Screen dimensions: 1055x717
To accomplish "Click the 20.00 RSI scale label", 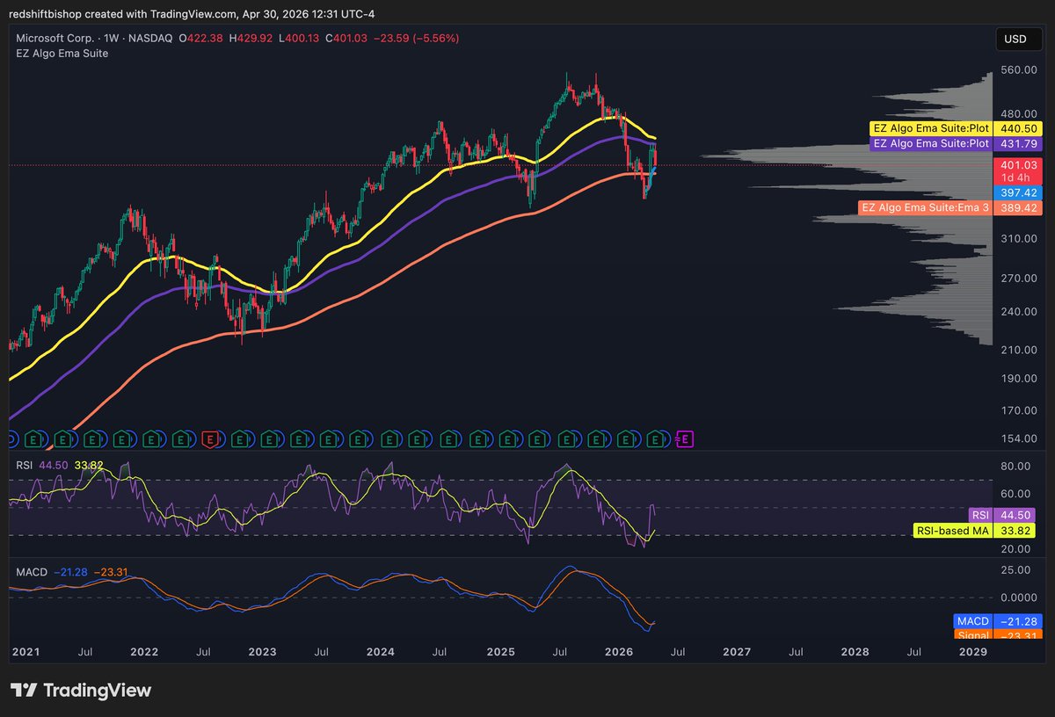I will click(x=1016, y=549).
